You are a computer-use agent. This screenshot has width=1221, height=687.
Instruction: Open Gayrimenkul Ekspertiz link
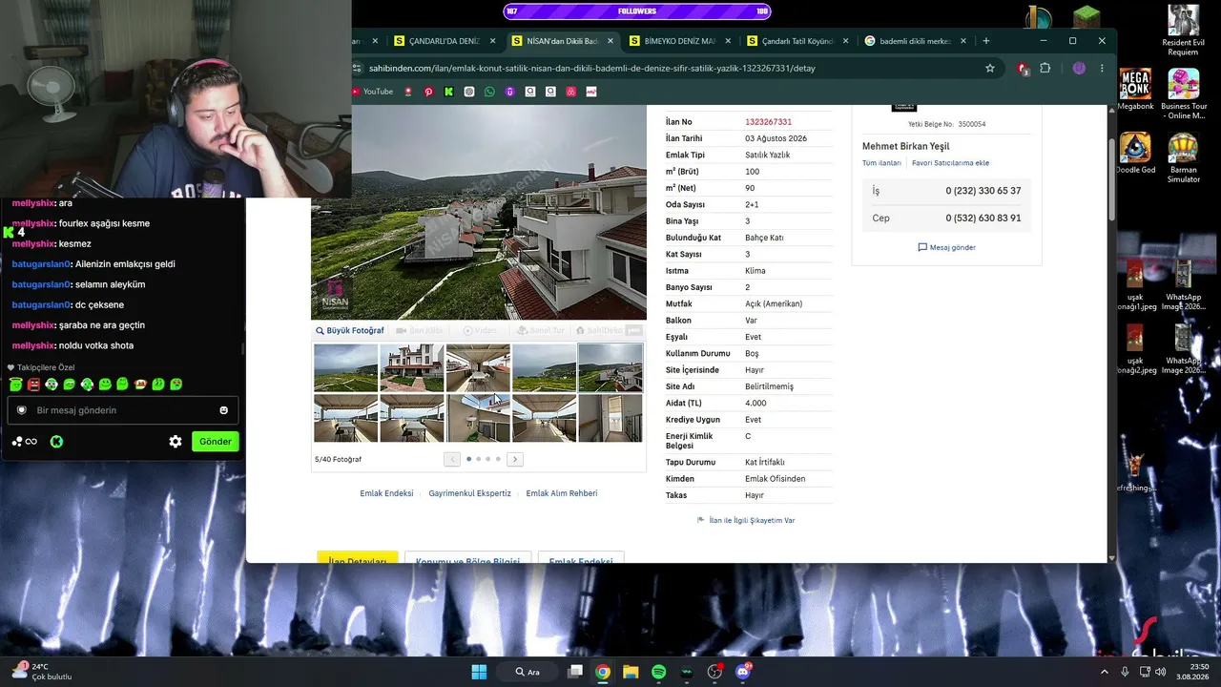click(x=469, y=493)
